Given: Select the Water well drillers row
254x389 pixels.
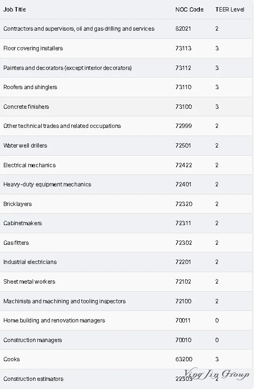Looking at the screenshot, I should [x=126, y=146].
